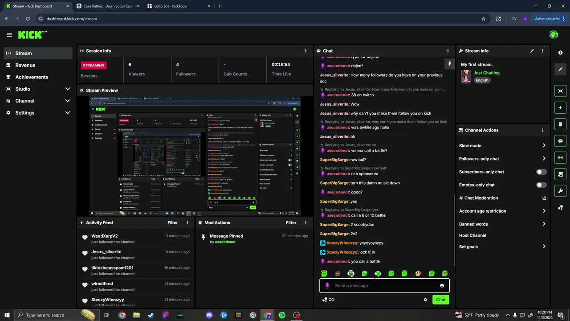Go to Stream in sidebar
The image size is (570, 321).
point(38,53)
